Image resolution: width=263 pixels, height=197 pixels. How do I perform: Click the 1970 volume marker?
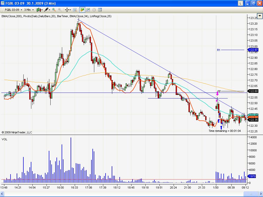pos(252,176)
